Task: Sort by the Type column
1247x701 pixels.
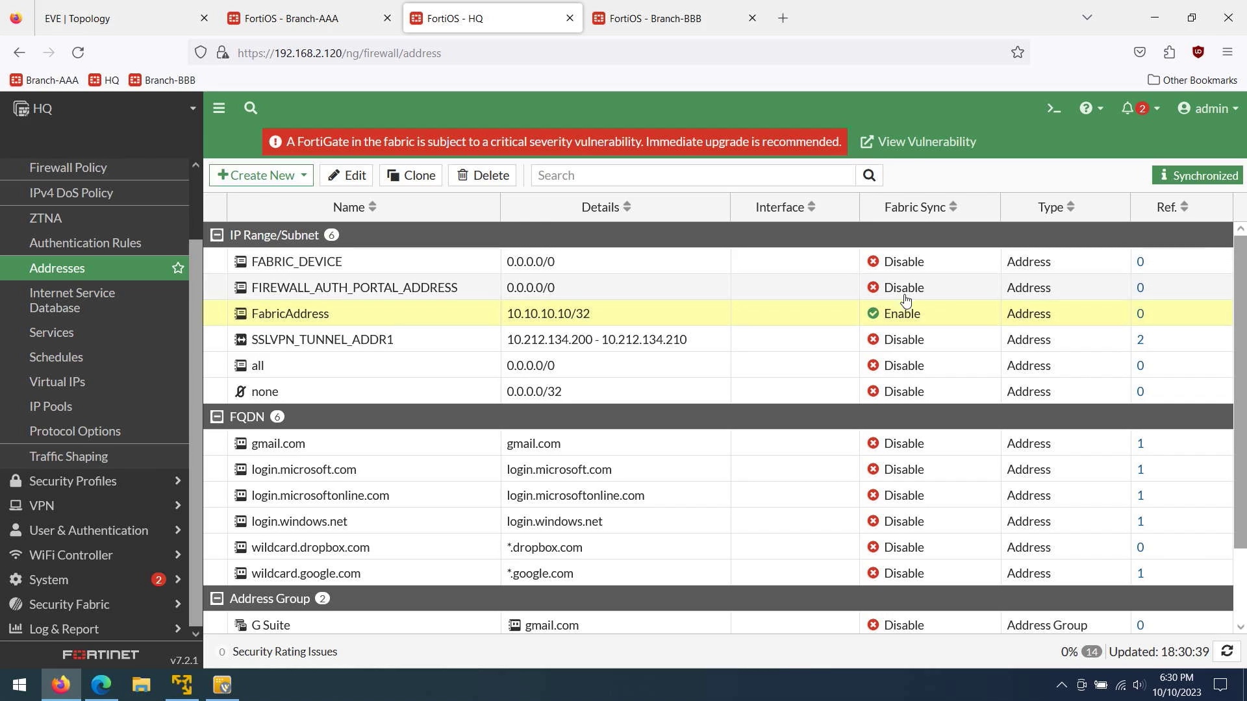Action: point(1056,207)
